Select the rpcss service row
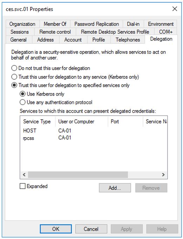The width and height of the screenshot is (183, 239). pos(94,138)
